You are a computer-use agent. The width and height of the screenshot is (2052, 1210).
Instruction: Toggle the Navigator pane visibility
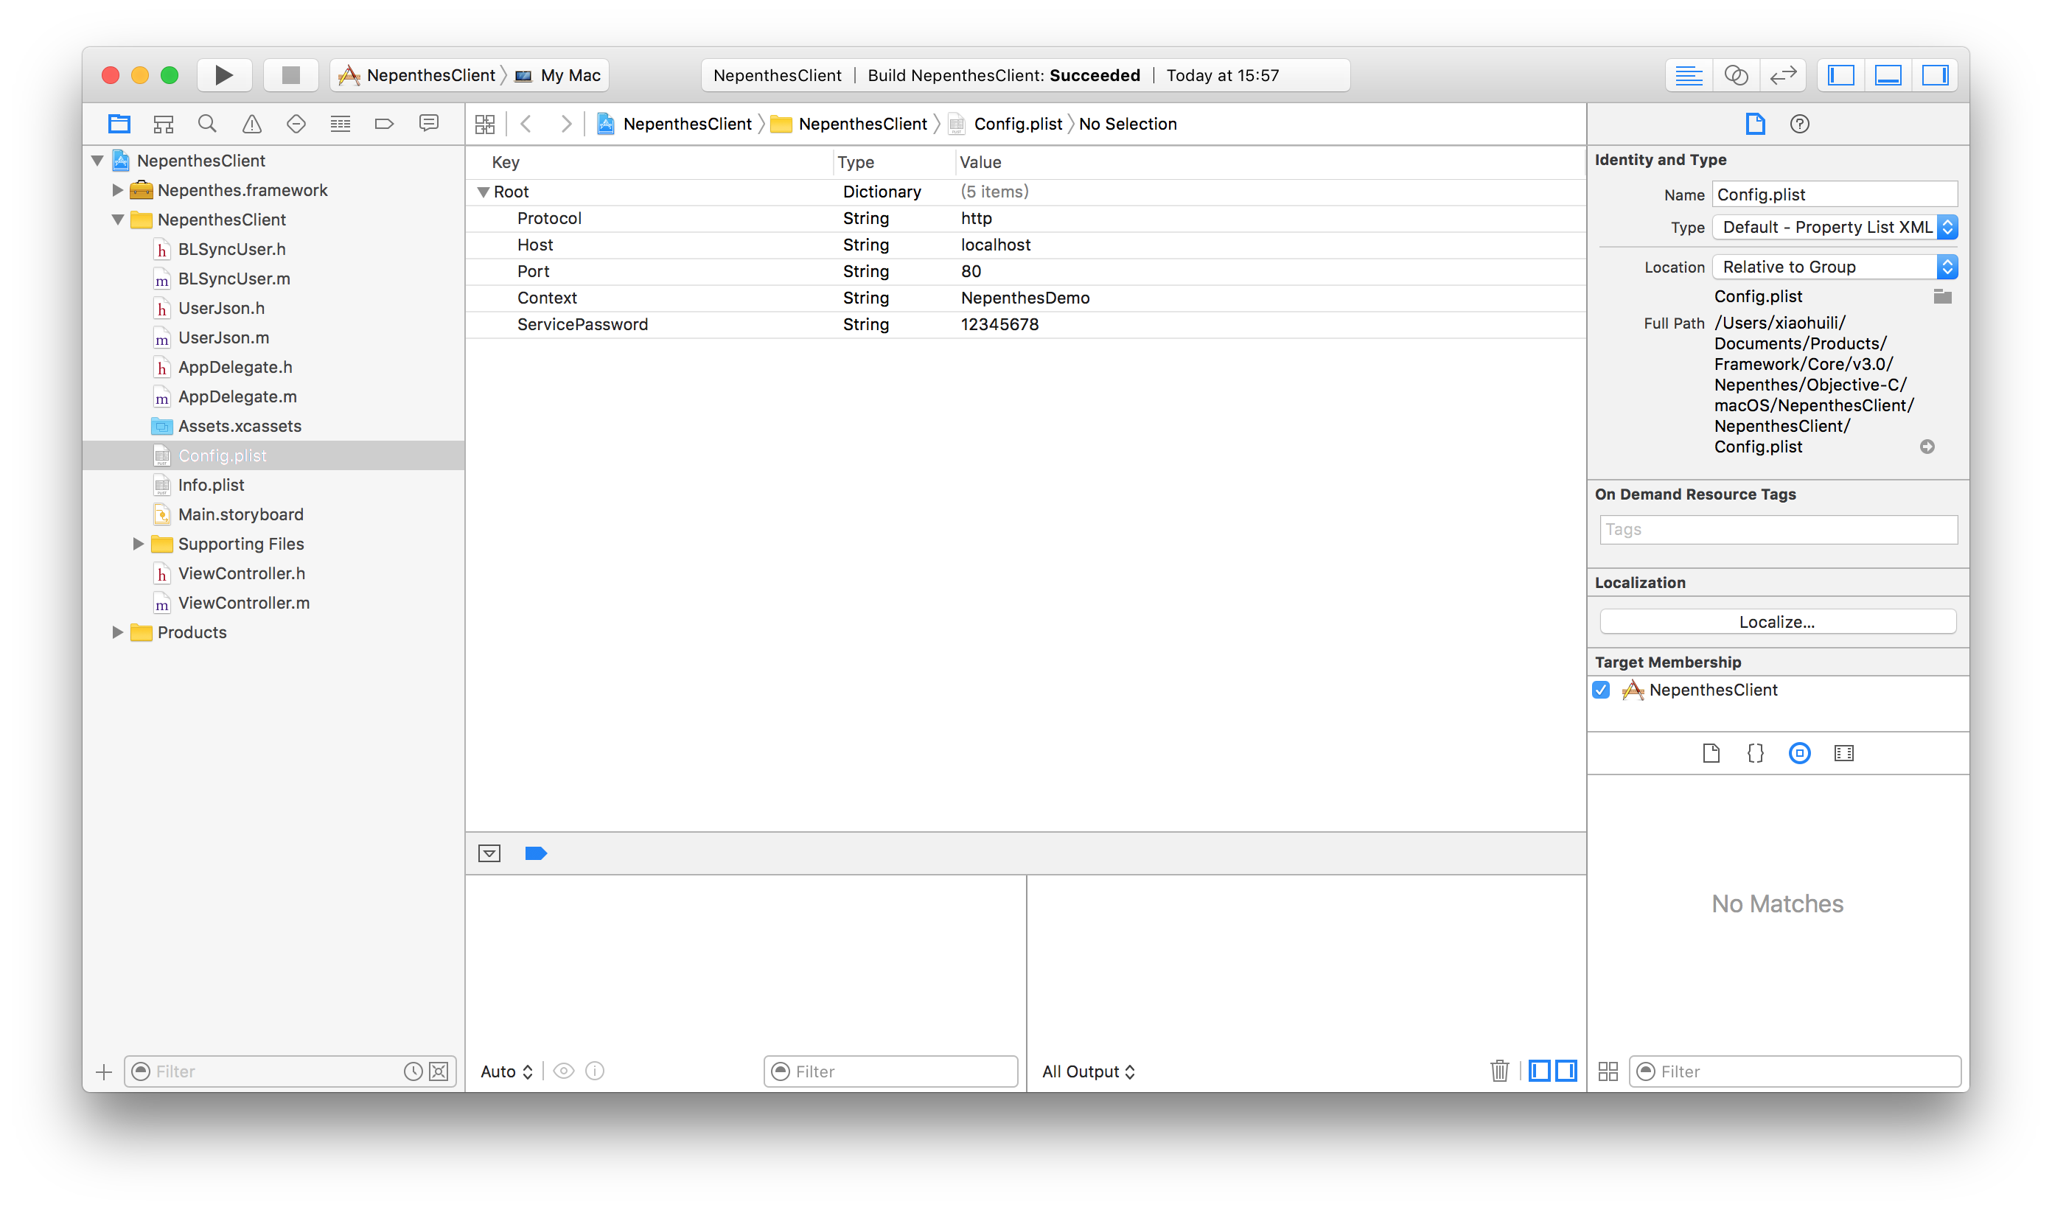[1840, 75]
